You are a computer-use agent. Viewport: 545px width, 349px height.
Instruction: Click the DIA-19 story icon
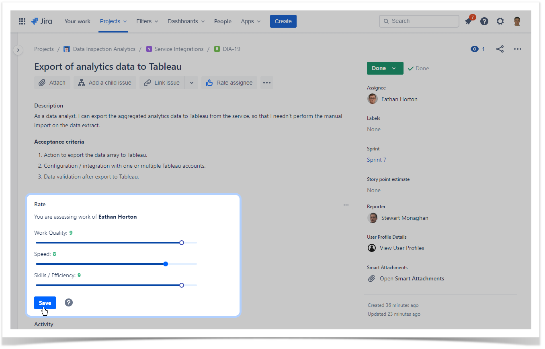pos(217,49)
